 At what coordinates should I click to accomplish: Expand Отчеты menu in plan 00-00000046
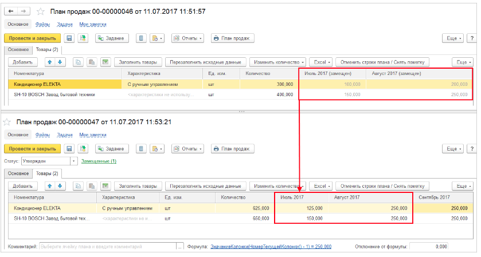pos(187,38)
